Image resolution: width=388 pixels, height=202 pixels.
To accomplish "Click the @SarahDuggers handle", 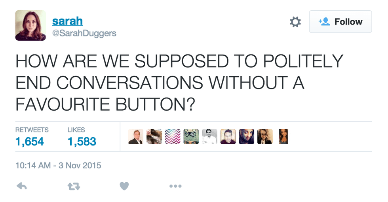I will point(84,33).
